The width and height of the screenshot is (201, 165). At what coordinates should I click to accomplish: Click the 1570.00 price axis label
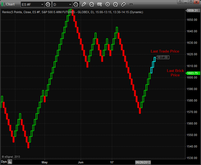pos(192,112)
